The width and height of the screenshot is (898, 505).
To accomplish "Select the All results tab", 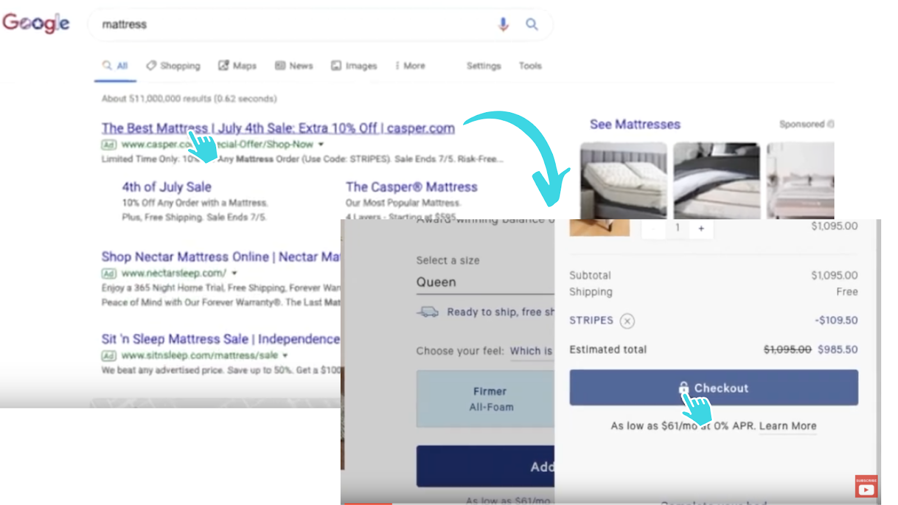I will (x=116, y=66).
